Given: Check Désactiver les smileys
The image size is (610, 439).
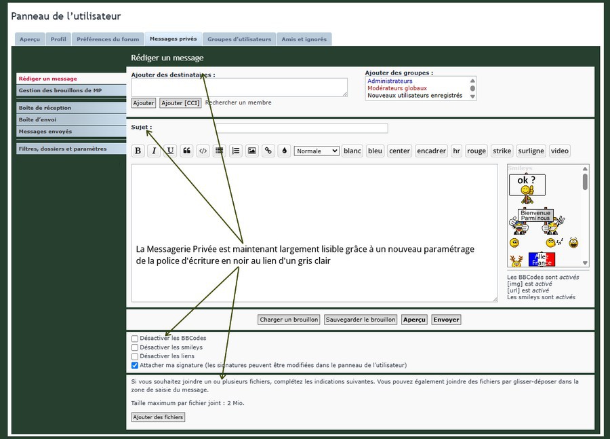Looking at the screenshot, I should pos(135,347).
